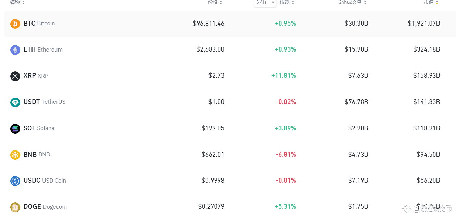Image resolution: width=456 pixels, height=216 pixels.
Task: Open the ETH Ethereum link
Action: (x=43, y=49)
